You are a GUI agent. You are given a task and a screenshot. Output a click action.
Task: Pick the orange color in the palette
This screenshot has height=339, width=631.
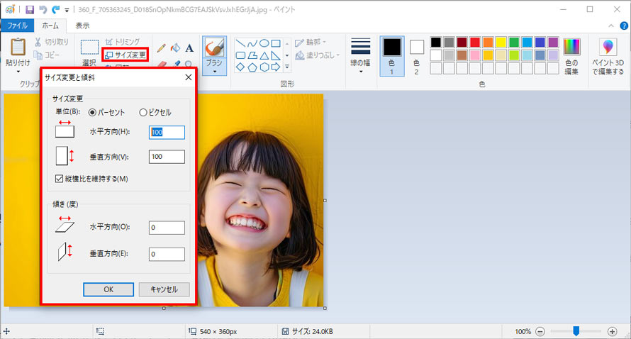488,42
